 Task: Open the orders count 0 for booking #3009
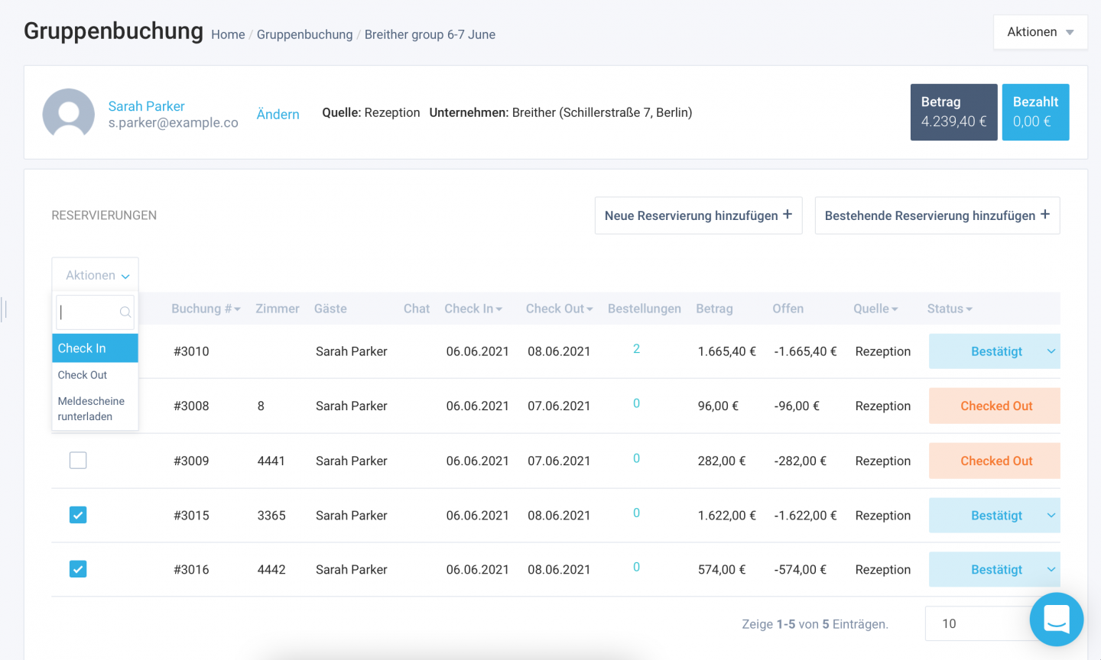(636, 458)
